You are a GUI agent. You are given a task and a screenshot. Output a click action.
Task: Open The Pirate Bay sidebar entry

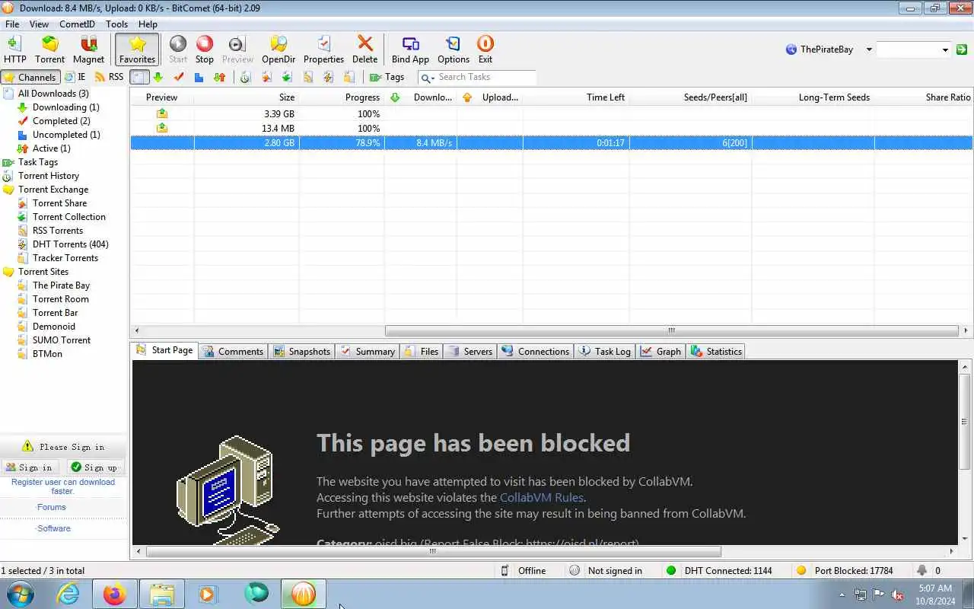tap(61, 285)
